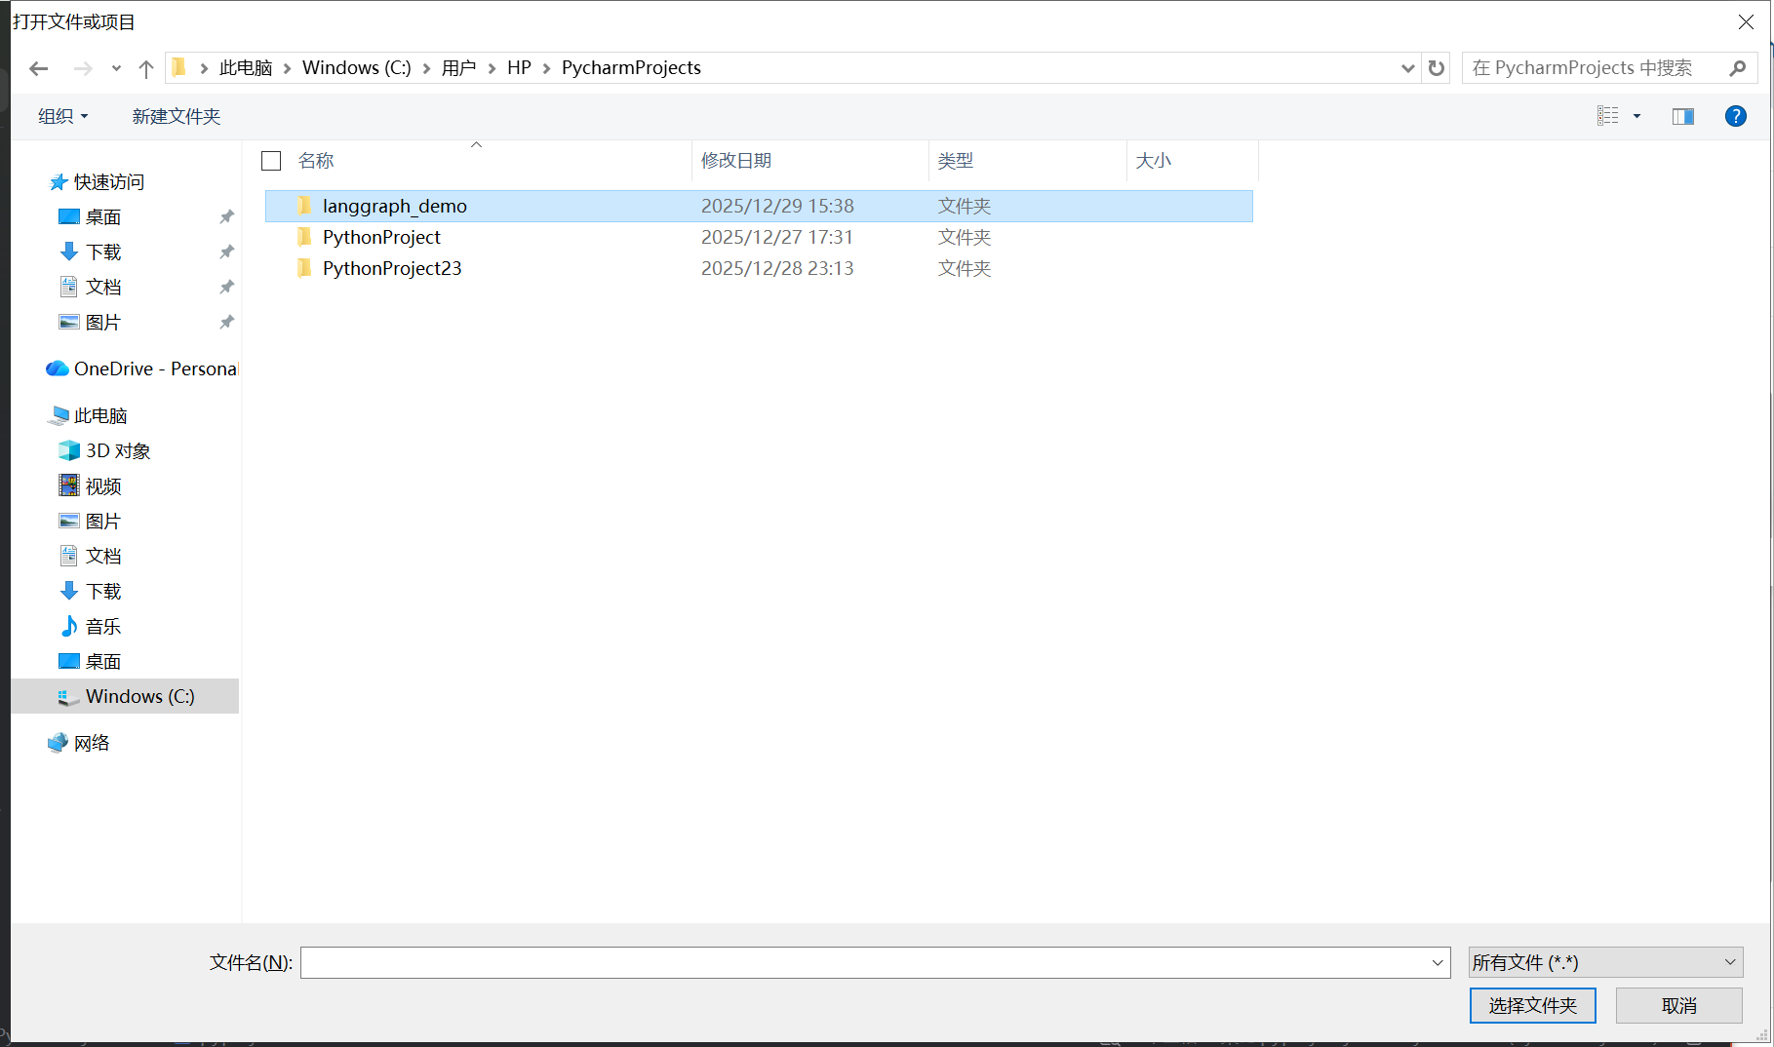Image resolution: width=1774 pixels, height=1047 pixels.
Task: Open 网络 in navigation pane
Action: point(92,744)
